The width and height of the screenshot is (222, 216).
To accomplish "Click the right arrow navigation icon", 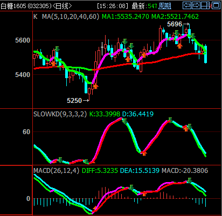I will point(196,5).
